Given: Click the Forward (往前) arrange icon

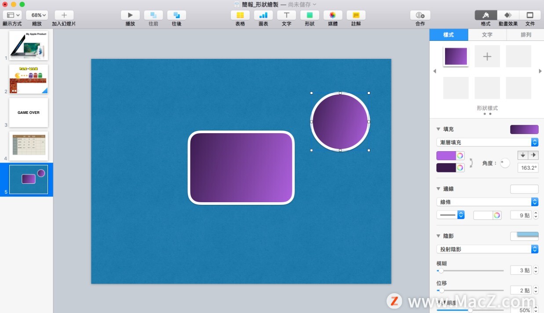Looking at the screenshot, I should tap(153, 15).
